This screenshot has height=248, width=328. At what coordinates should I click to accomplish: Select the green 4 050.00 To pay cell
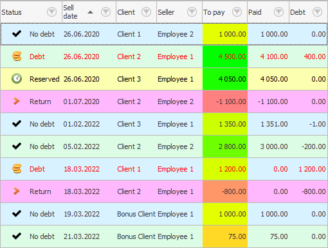[x=225, y=79]
